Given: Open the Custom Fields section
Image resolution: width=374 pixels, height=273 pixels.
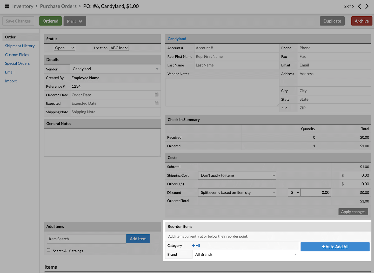Looking at the screenshot, I should tap(17, 55).
